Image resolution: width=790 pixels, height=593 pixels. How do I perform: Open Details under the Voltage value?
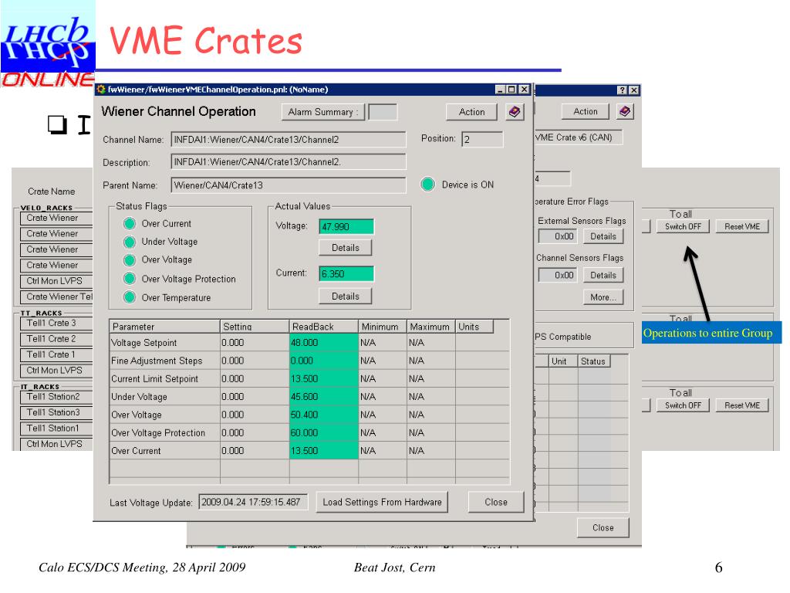click(x=346, y=248)
